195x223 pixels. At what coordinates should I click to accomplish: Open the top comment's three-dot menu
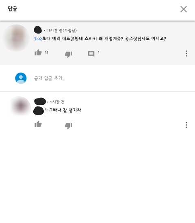(x=186, y=54)
